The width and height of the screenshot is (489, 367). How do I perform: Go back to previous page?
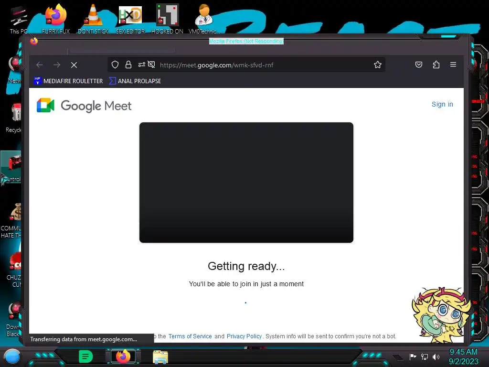[39, 65]
